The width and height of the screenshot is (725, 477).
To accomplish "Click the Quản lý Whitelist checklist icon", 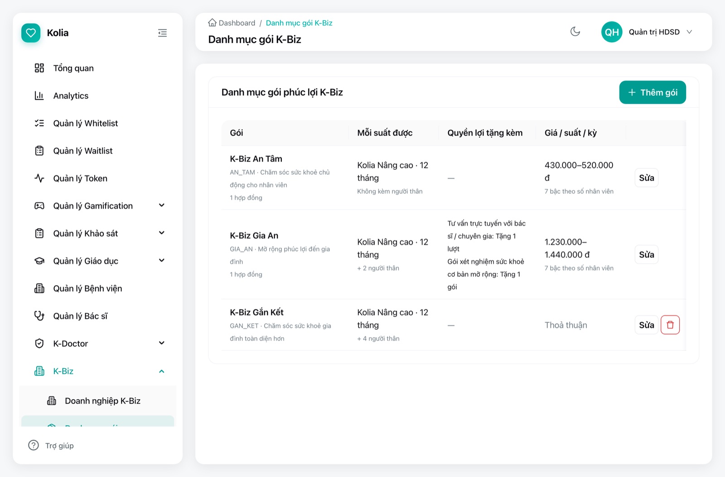I will point(39,123).
